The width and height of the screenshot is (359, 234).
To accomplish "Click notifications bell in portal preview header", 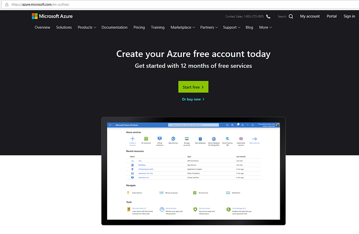I will coord(238,125).
